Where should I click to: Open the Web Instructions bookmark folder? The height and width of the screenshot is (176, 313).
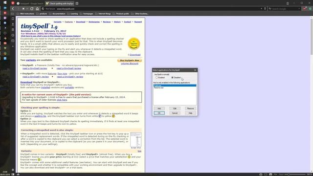25,14
